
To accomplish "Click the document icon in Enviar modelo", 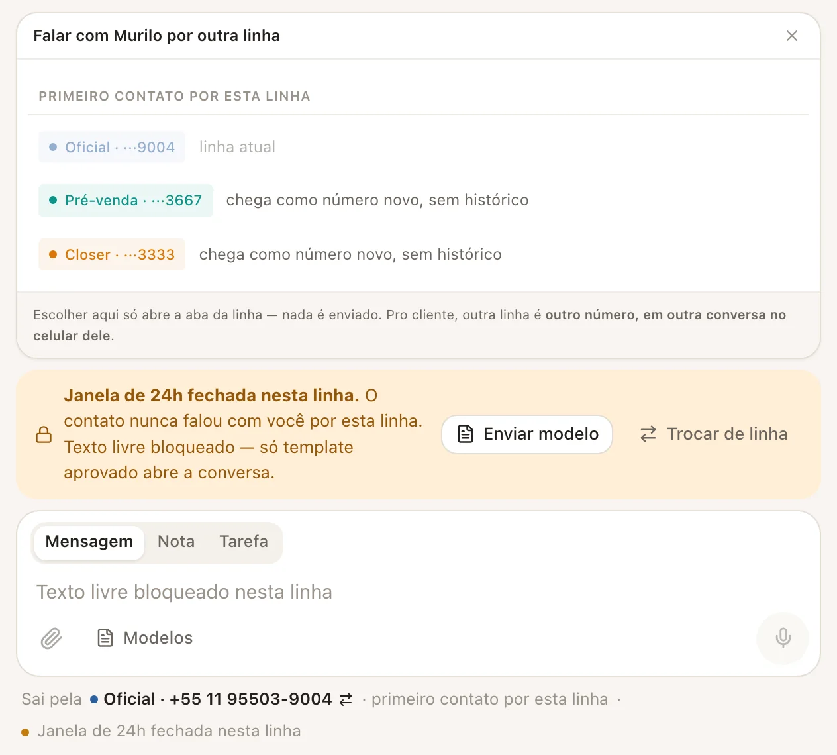I will coord(466,434).
